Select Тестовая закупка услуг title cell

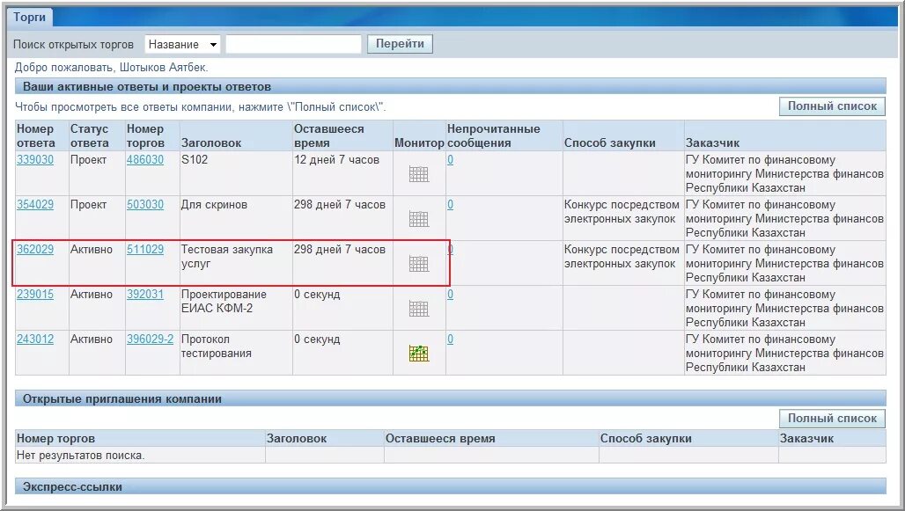236,263
